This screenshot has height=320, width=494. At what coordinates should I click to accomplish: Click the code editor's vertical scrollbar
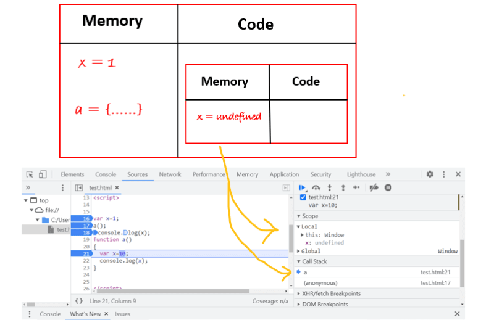(x=291, y=238)
